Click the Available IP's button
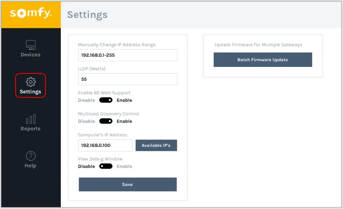Screen dimensions: 343x209 pyautogui.click(x=156, y=145)
